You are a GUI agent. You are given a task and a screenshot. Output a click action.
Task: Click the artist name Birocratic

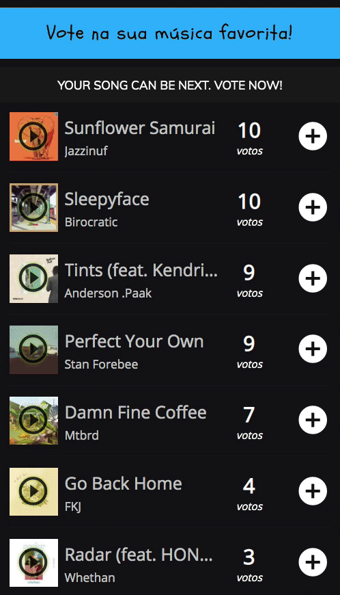point(91,222)
